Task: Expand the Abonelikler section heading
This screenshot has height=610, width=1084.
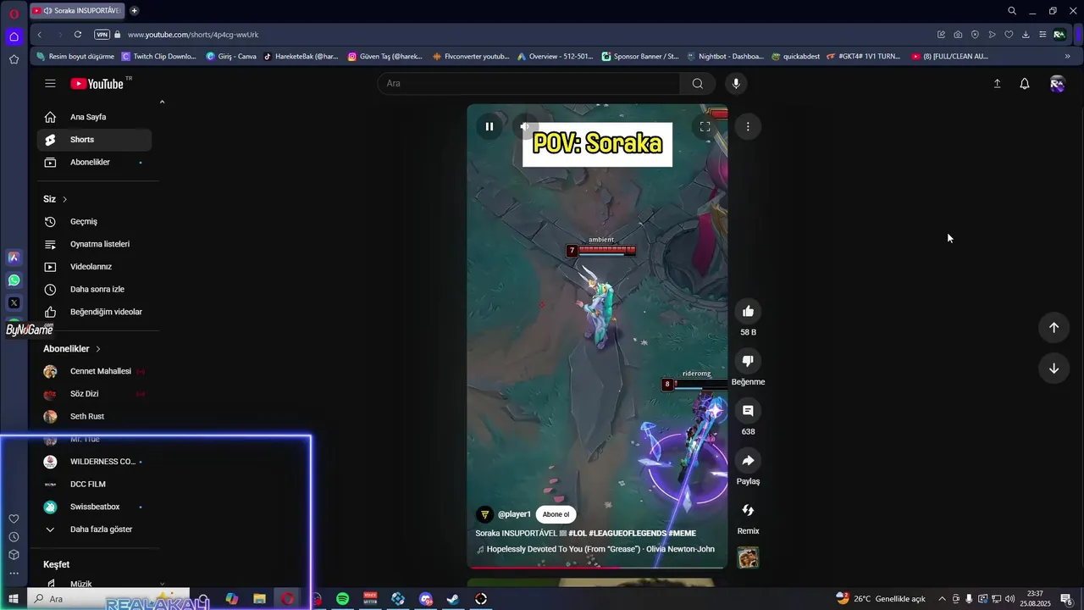Action: pos(72,349)
